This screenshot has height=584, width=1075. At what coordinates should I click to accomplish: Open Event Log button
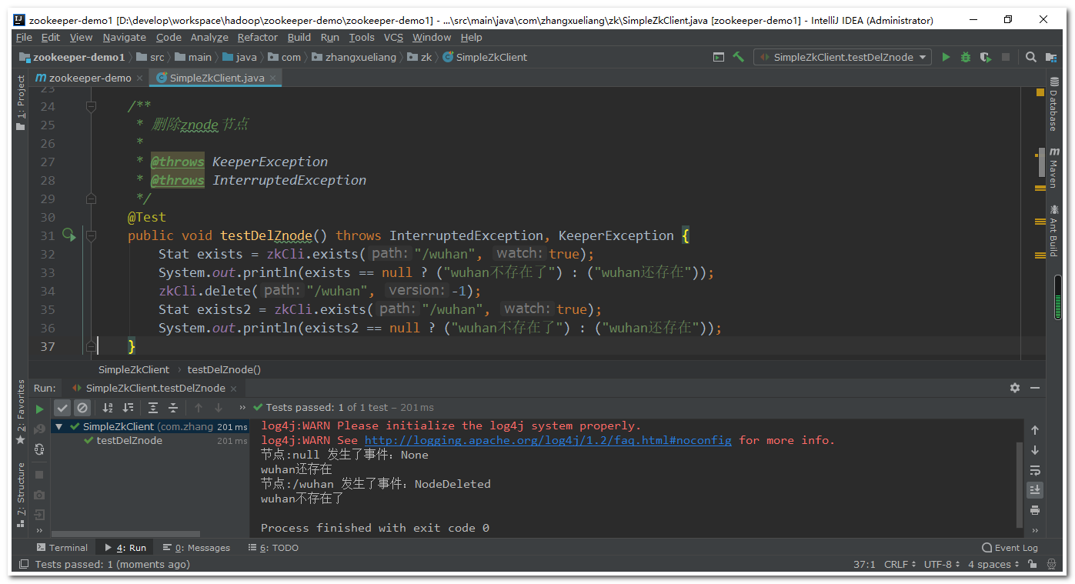(1010, 548)
